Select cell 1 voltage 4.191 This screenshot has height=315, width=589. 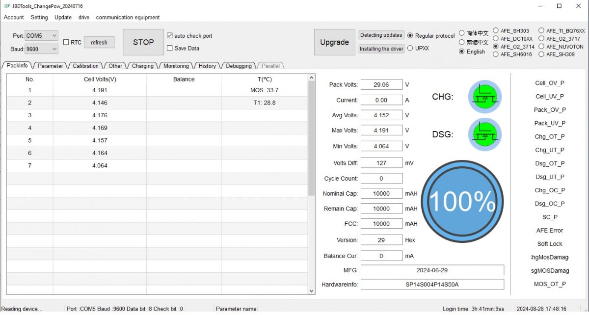[100, 90]
